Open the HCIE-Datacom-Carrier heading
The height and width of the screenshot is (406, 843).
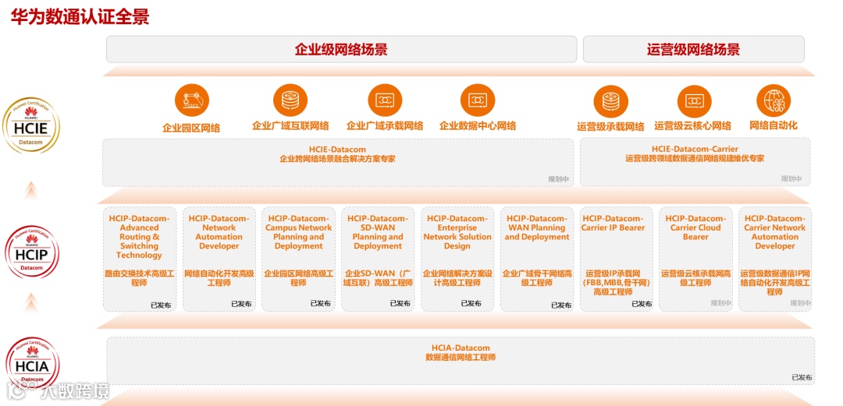[x=695, y=149]
